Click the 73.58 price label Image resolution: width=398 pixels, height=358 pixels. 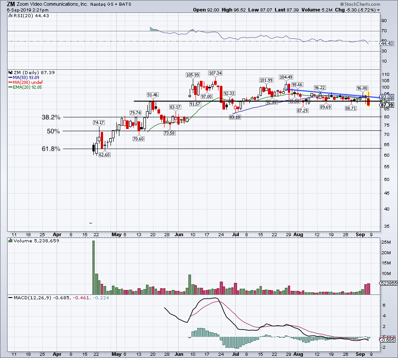tap(169, 133)
